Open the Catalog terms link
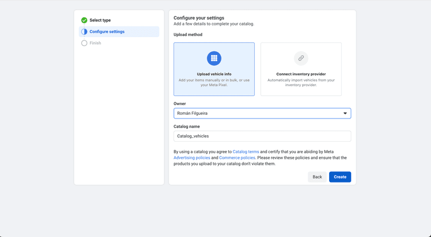The height and width of the screenshot is (237, 431). point(246,151)
